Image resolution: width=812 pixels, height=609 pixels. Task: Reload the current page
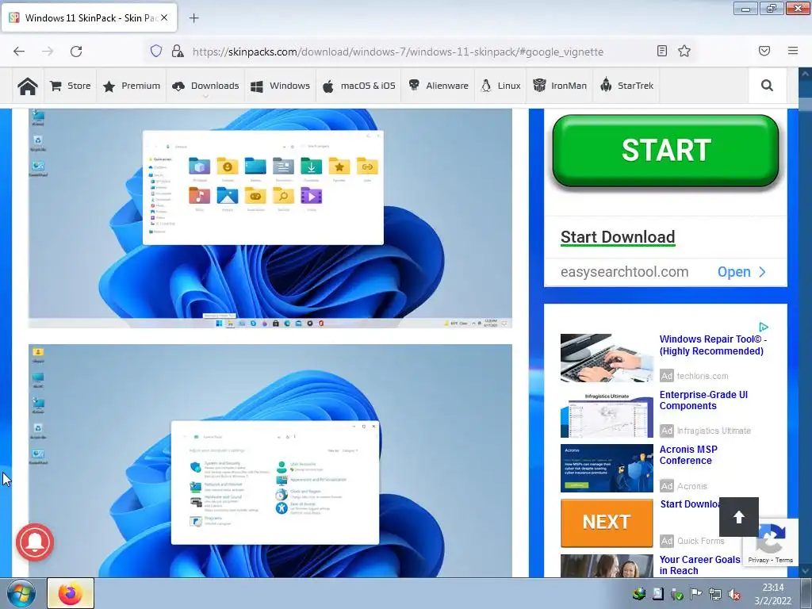click(76, 52)
